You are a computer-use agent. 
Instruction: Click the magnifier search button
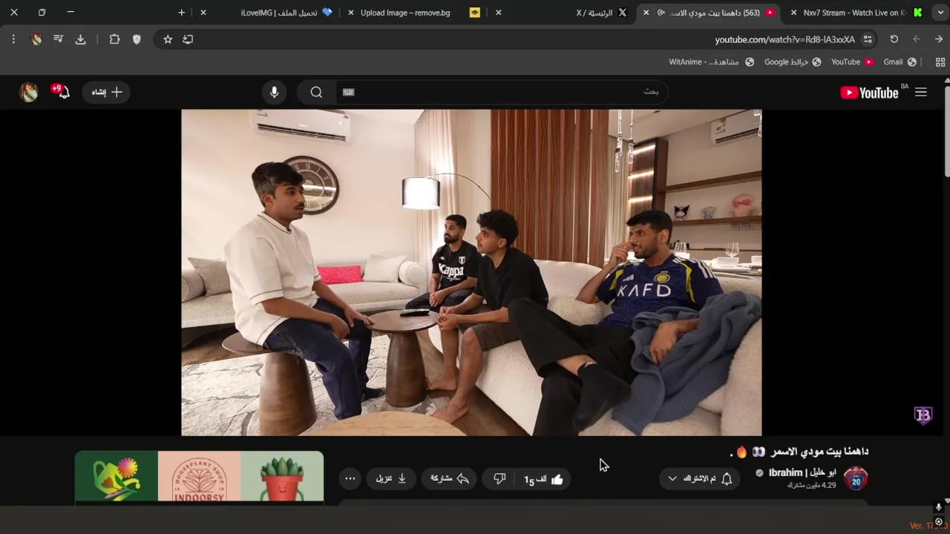point(316,92)
